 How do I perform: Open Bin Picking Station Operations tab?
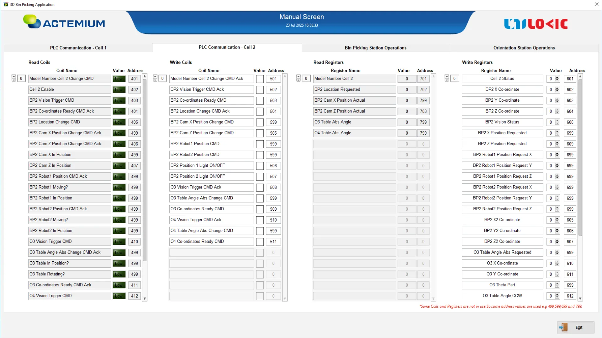[x=375, y=48]
